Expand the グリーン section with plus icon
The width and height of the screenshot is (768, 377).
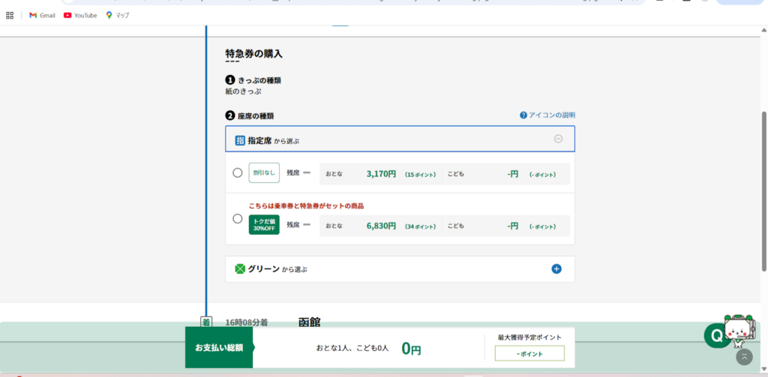tap(556, 269)
